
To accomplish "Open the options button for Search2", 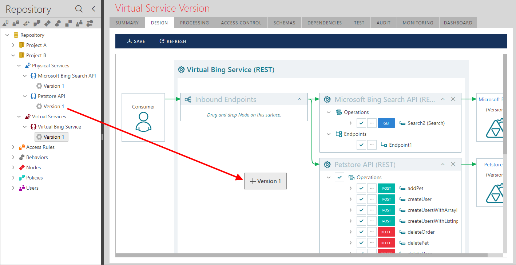I will [372, 123].
